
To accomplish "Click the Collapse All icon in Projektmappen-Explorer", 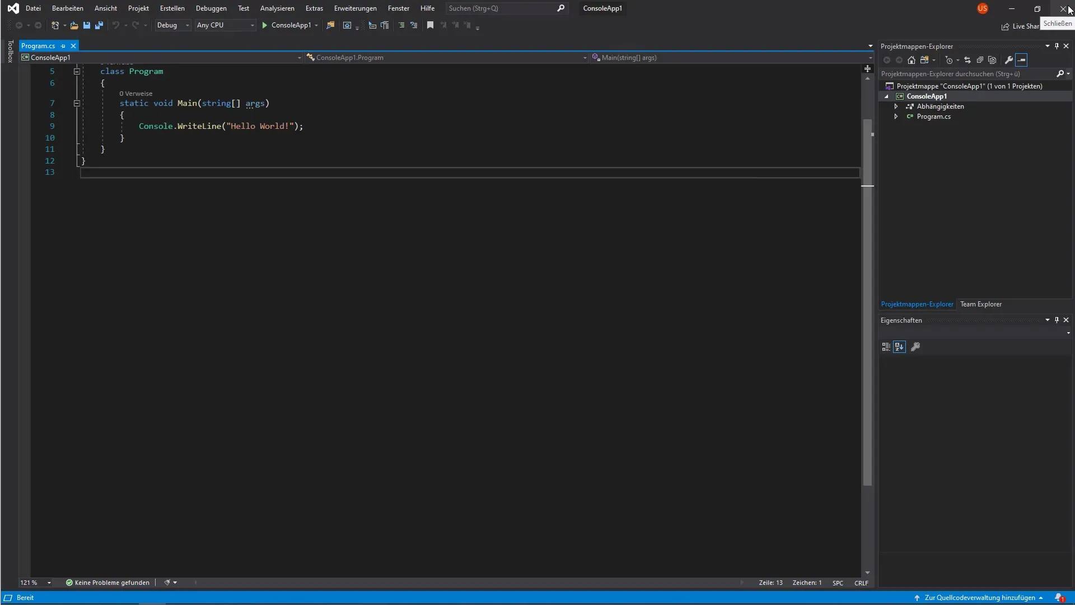I will pyautogui.click(x=980, y=60).
